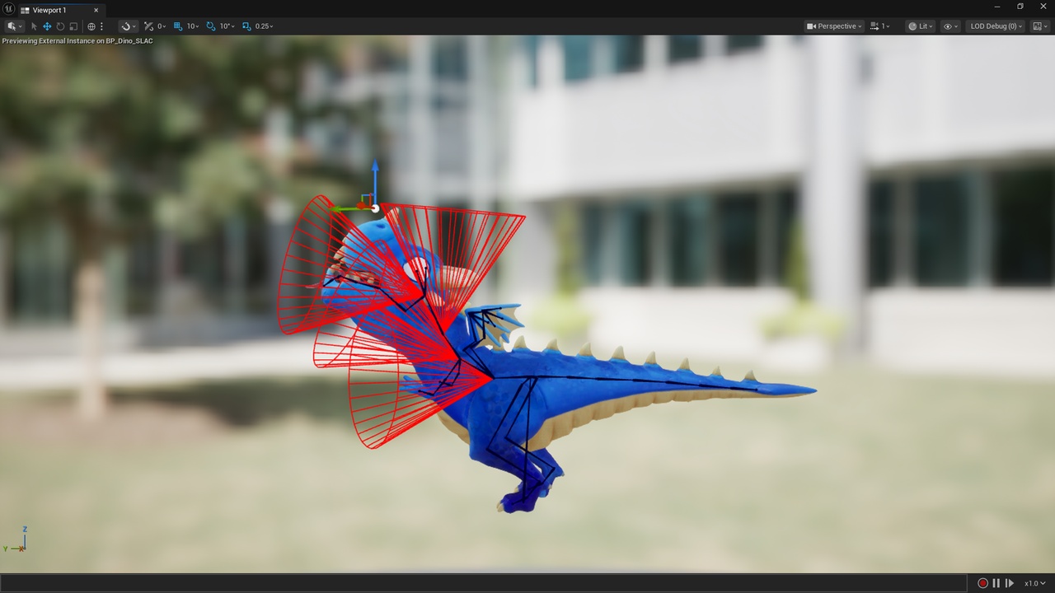Open the Perspective view mode dropdown
Screen dimensions: 1055x593
[834, 26]
